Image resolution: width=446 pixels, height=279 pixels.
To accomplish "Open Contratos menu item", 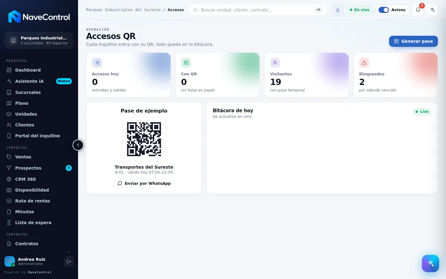I will click(x=39, y=244).
